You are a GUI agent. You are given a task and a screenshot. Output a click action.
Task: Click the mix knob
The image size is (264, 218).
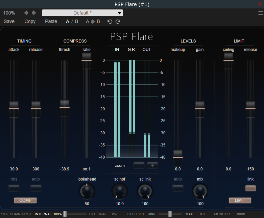[x=200, y=191]
